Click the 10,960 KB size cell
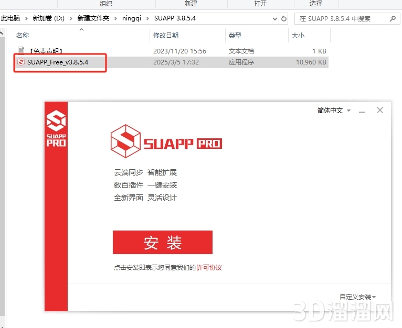 click(x=311, y=62)
